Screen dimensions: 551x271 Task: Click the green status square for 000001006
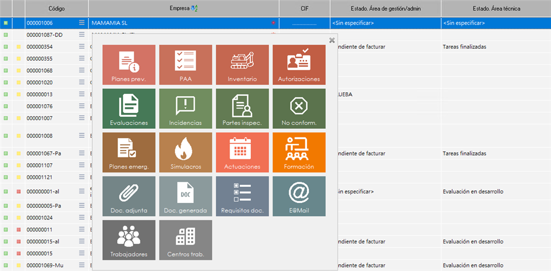[x=6, y=23]
